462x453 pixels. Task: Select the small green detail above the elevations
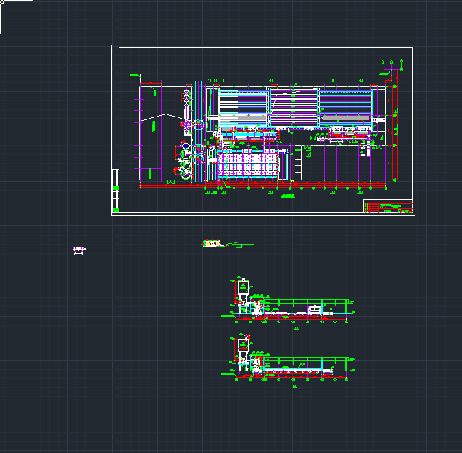pos(213,243)
